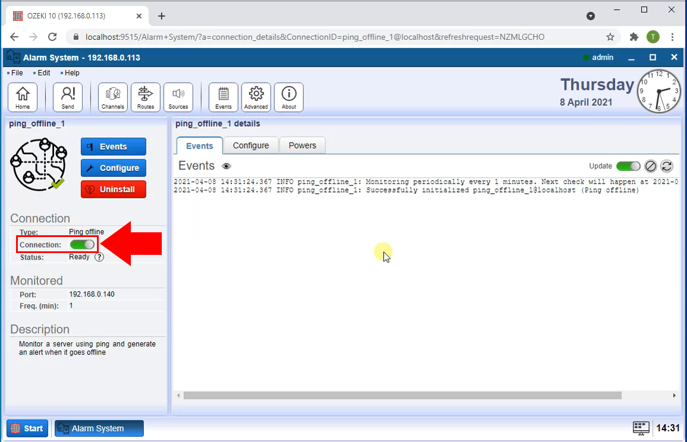Click the 'Ready' status text
687x442 pixels.
pyautogui.click(x=79, y=257)
